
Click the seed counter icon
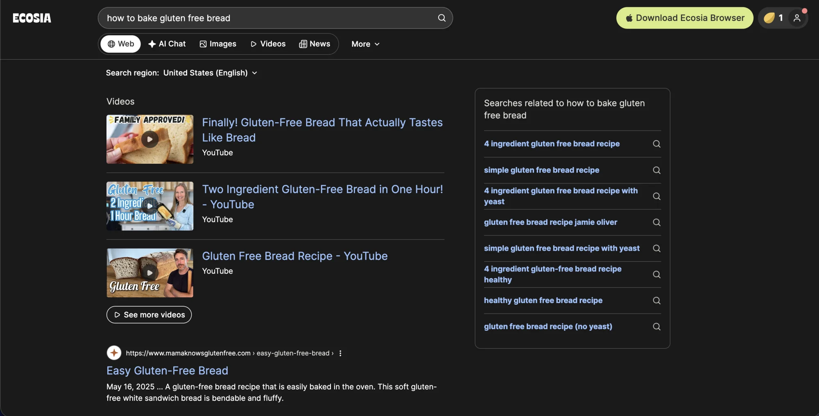click(x=769, y=18)
